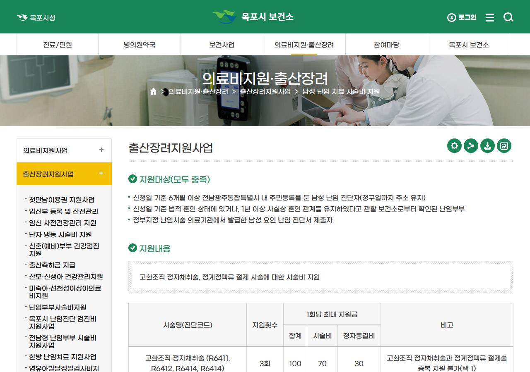Open the search magnifier icon
Viewport: 530px width, 372px height.
coord(508,17)
